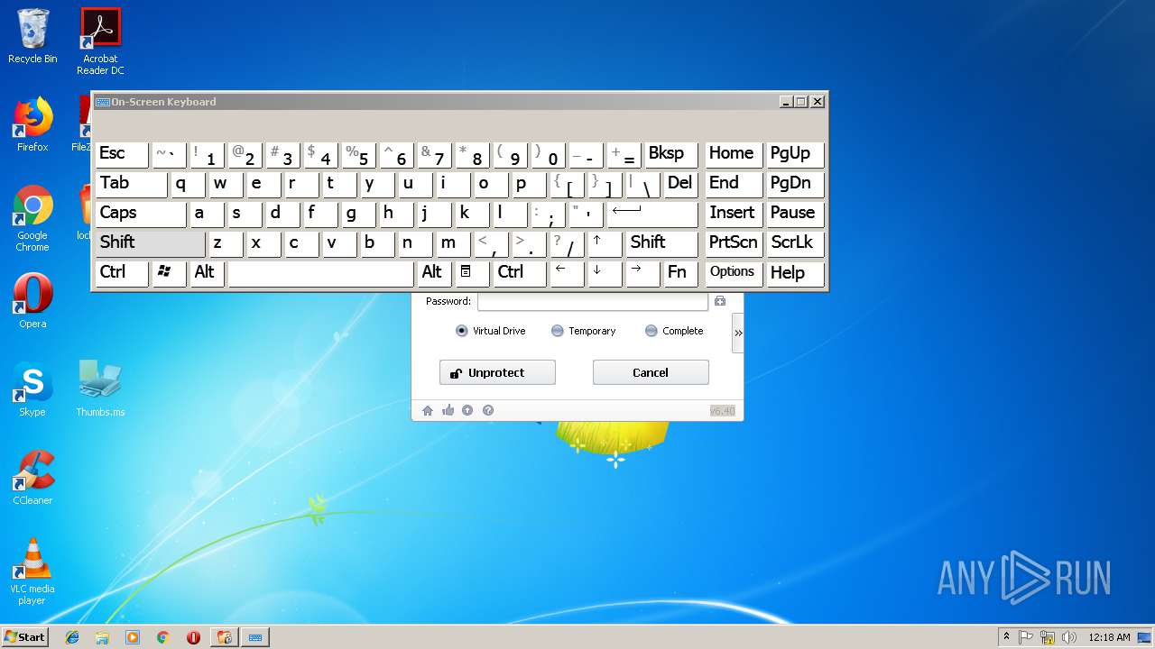Click the space bar on On-Screen Keyboard
This screenshot has height=649, width=1155.
point(320,273)
